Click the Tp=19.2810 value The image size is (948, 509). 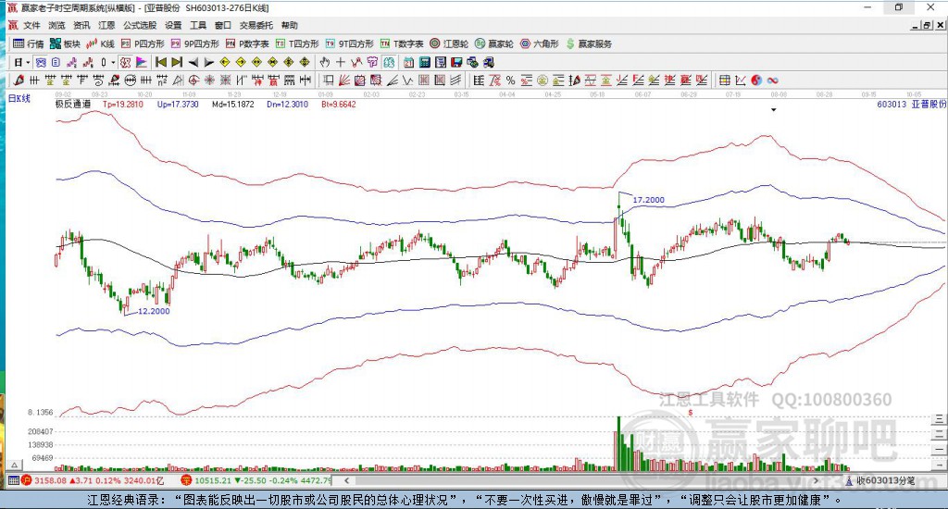pos(123,104)
